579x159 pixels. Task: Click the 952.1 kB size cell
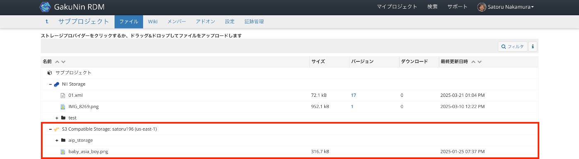point(320,106)
